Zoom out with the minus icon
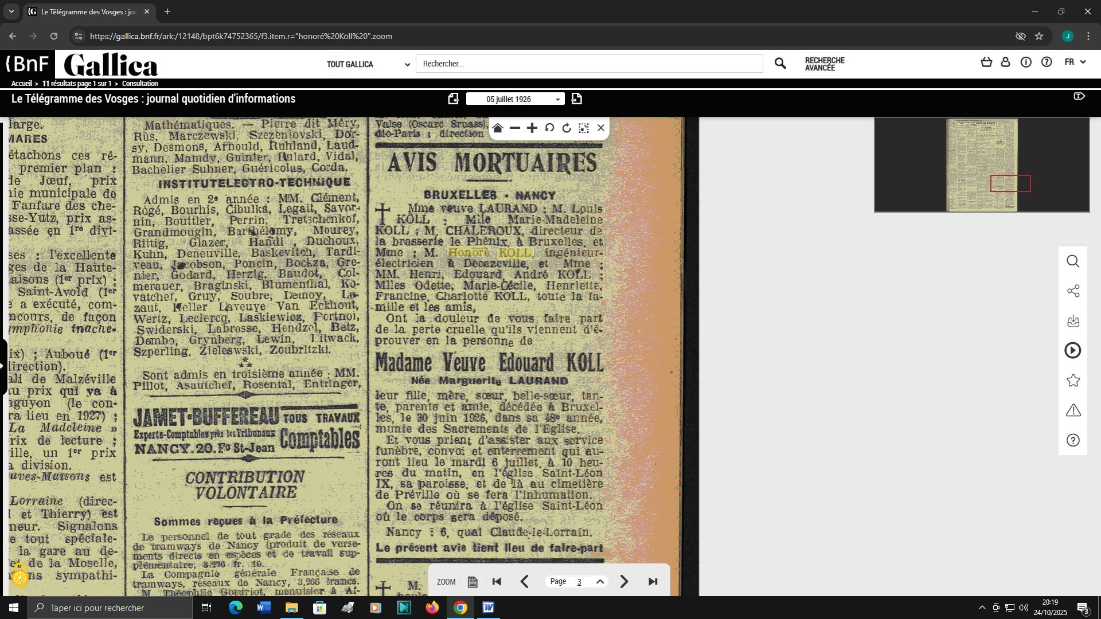The width and height of the screenshot is (1101, 619). [x=515, y=128]
